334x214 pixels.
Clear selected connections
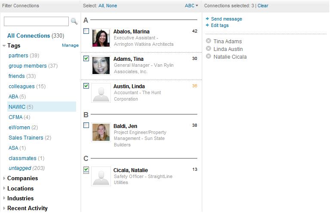263,6
